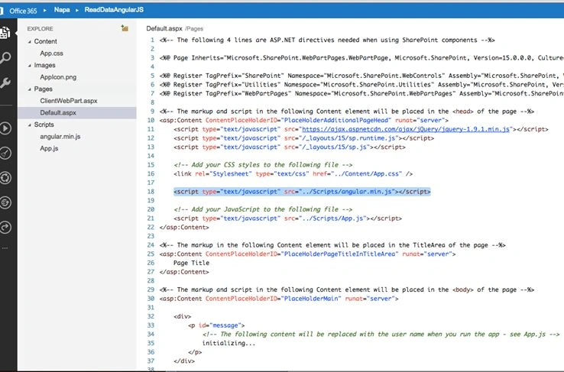Click the third circular sidebar icon

(5, 177)
